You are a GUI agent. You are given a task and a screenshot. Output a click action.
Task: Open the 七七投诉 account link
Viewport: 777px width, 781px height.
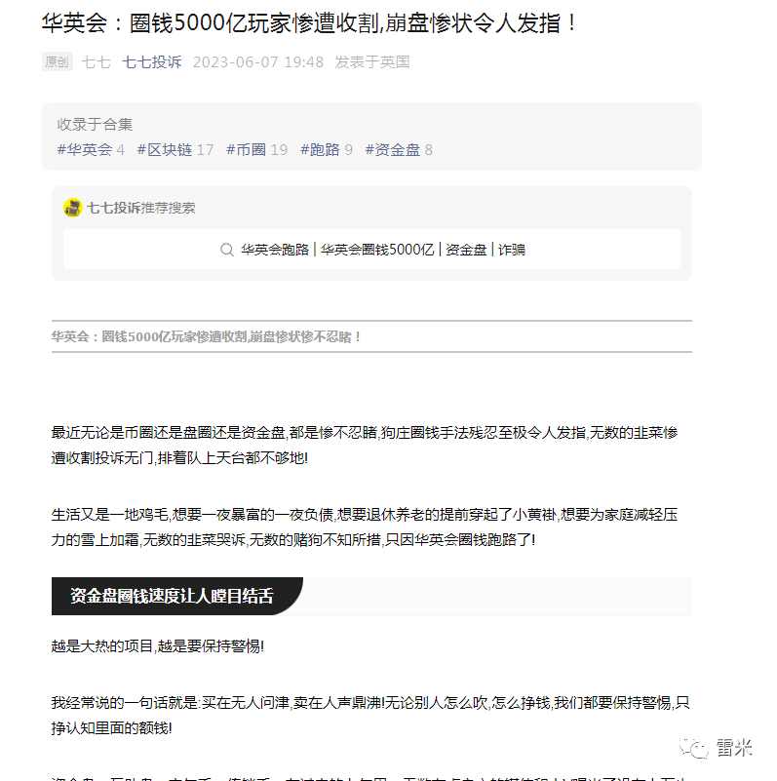click(151, 62)
